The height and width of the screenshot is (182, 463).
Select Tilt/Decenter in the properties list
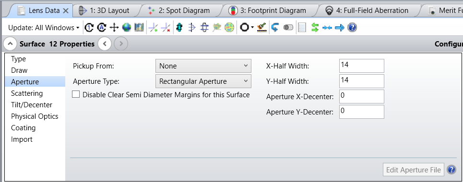tap(32, 105)
